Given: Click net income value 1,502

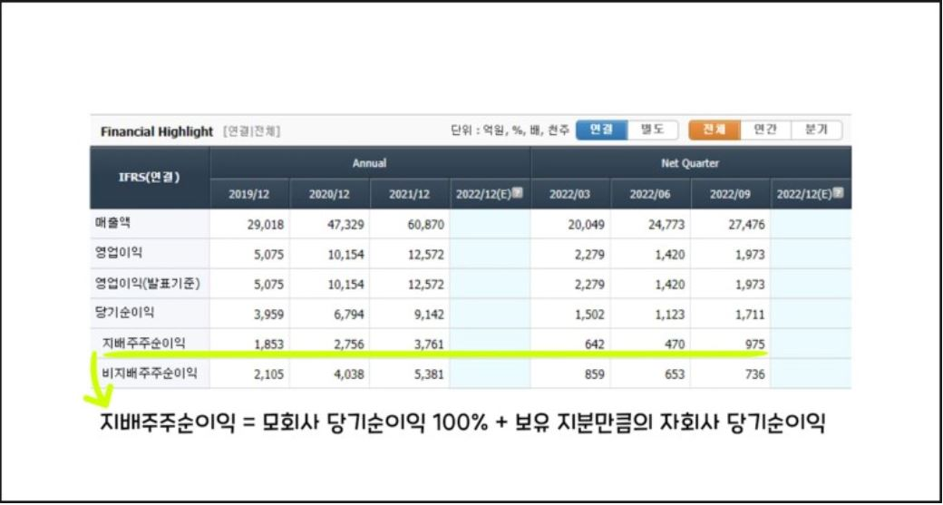Looking at the screenshot, I should 590,315.
